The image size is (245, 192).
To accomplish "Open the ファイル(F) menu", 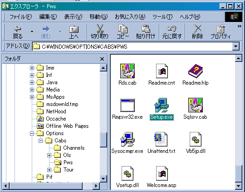I will coord(20,17).
